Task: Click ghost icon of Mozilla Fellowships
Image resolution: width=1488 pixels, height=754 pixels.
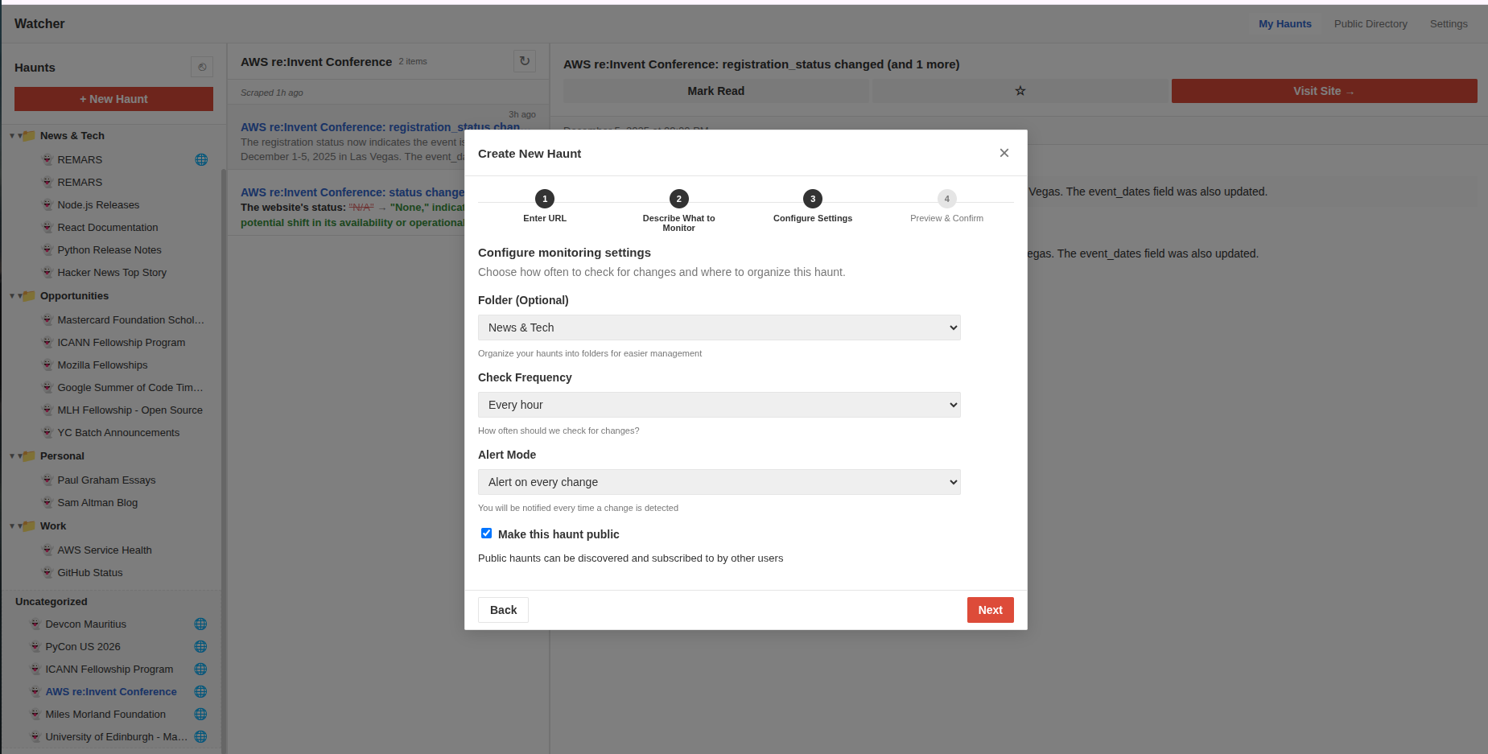Action: click(47, 365)
